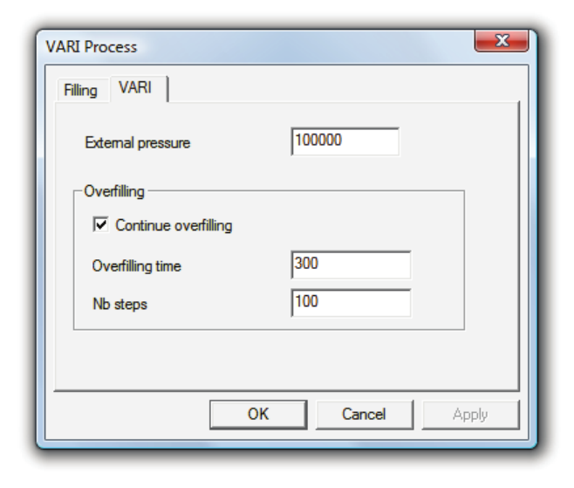Click the Overfilling time label
The height and width of the screenshot is (488, 574).
click(x=136, y=265)
